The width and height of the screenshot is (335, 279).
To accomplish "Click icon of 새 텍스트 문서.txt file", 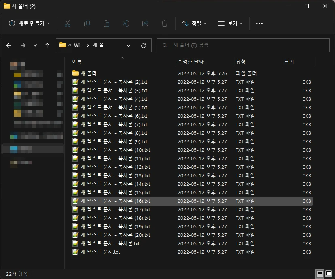I will pyautogui.click(x=75, y=252).
